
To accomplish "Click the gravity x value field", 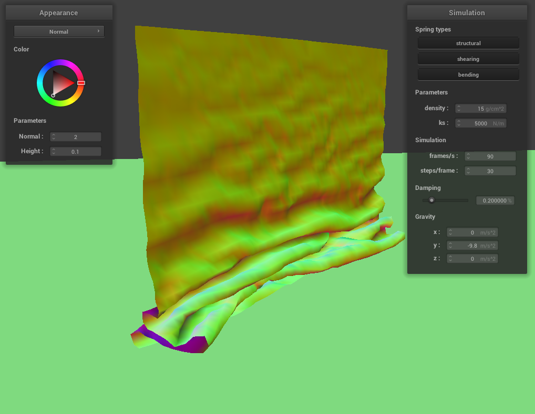I will pyautogui.click(x=472, y=232).
